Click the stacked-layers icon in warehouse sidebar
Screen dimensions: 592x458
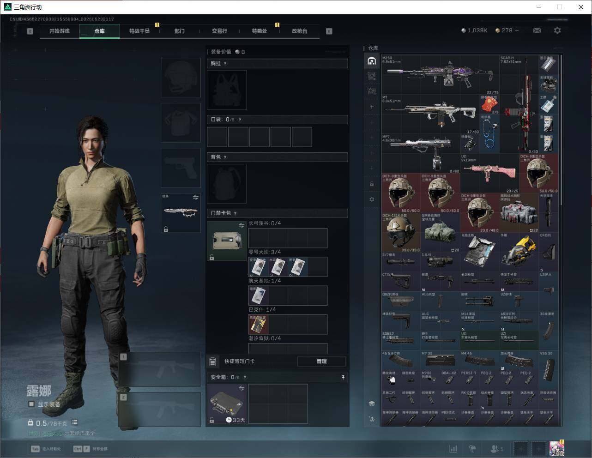tap(372, 404)
